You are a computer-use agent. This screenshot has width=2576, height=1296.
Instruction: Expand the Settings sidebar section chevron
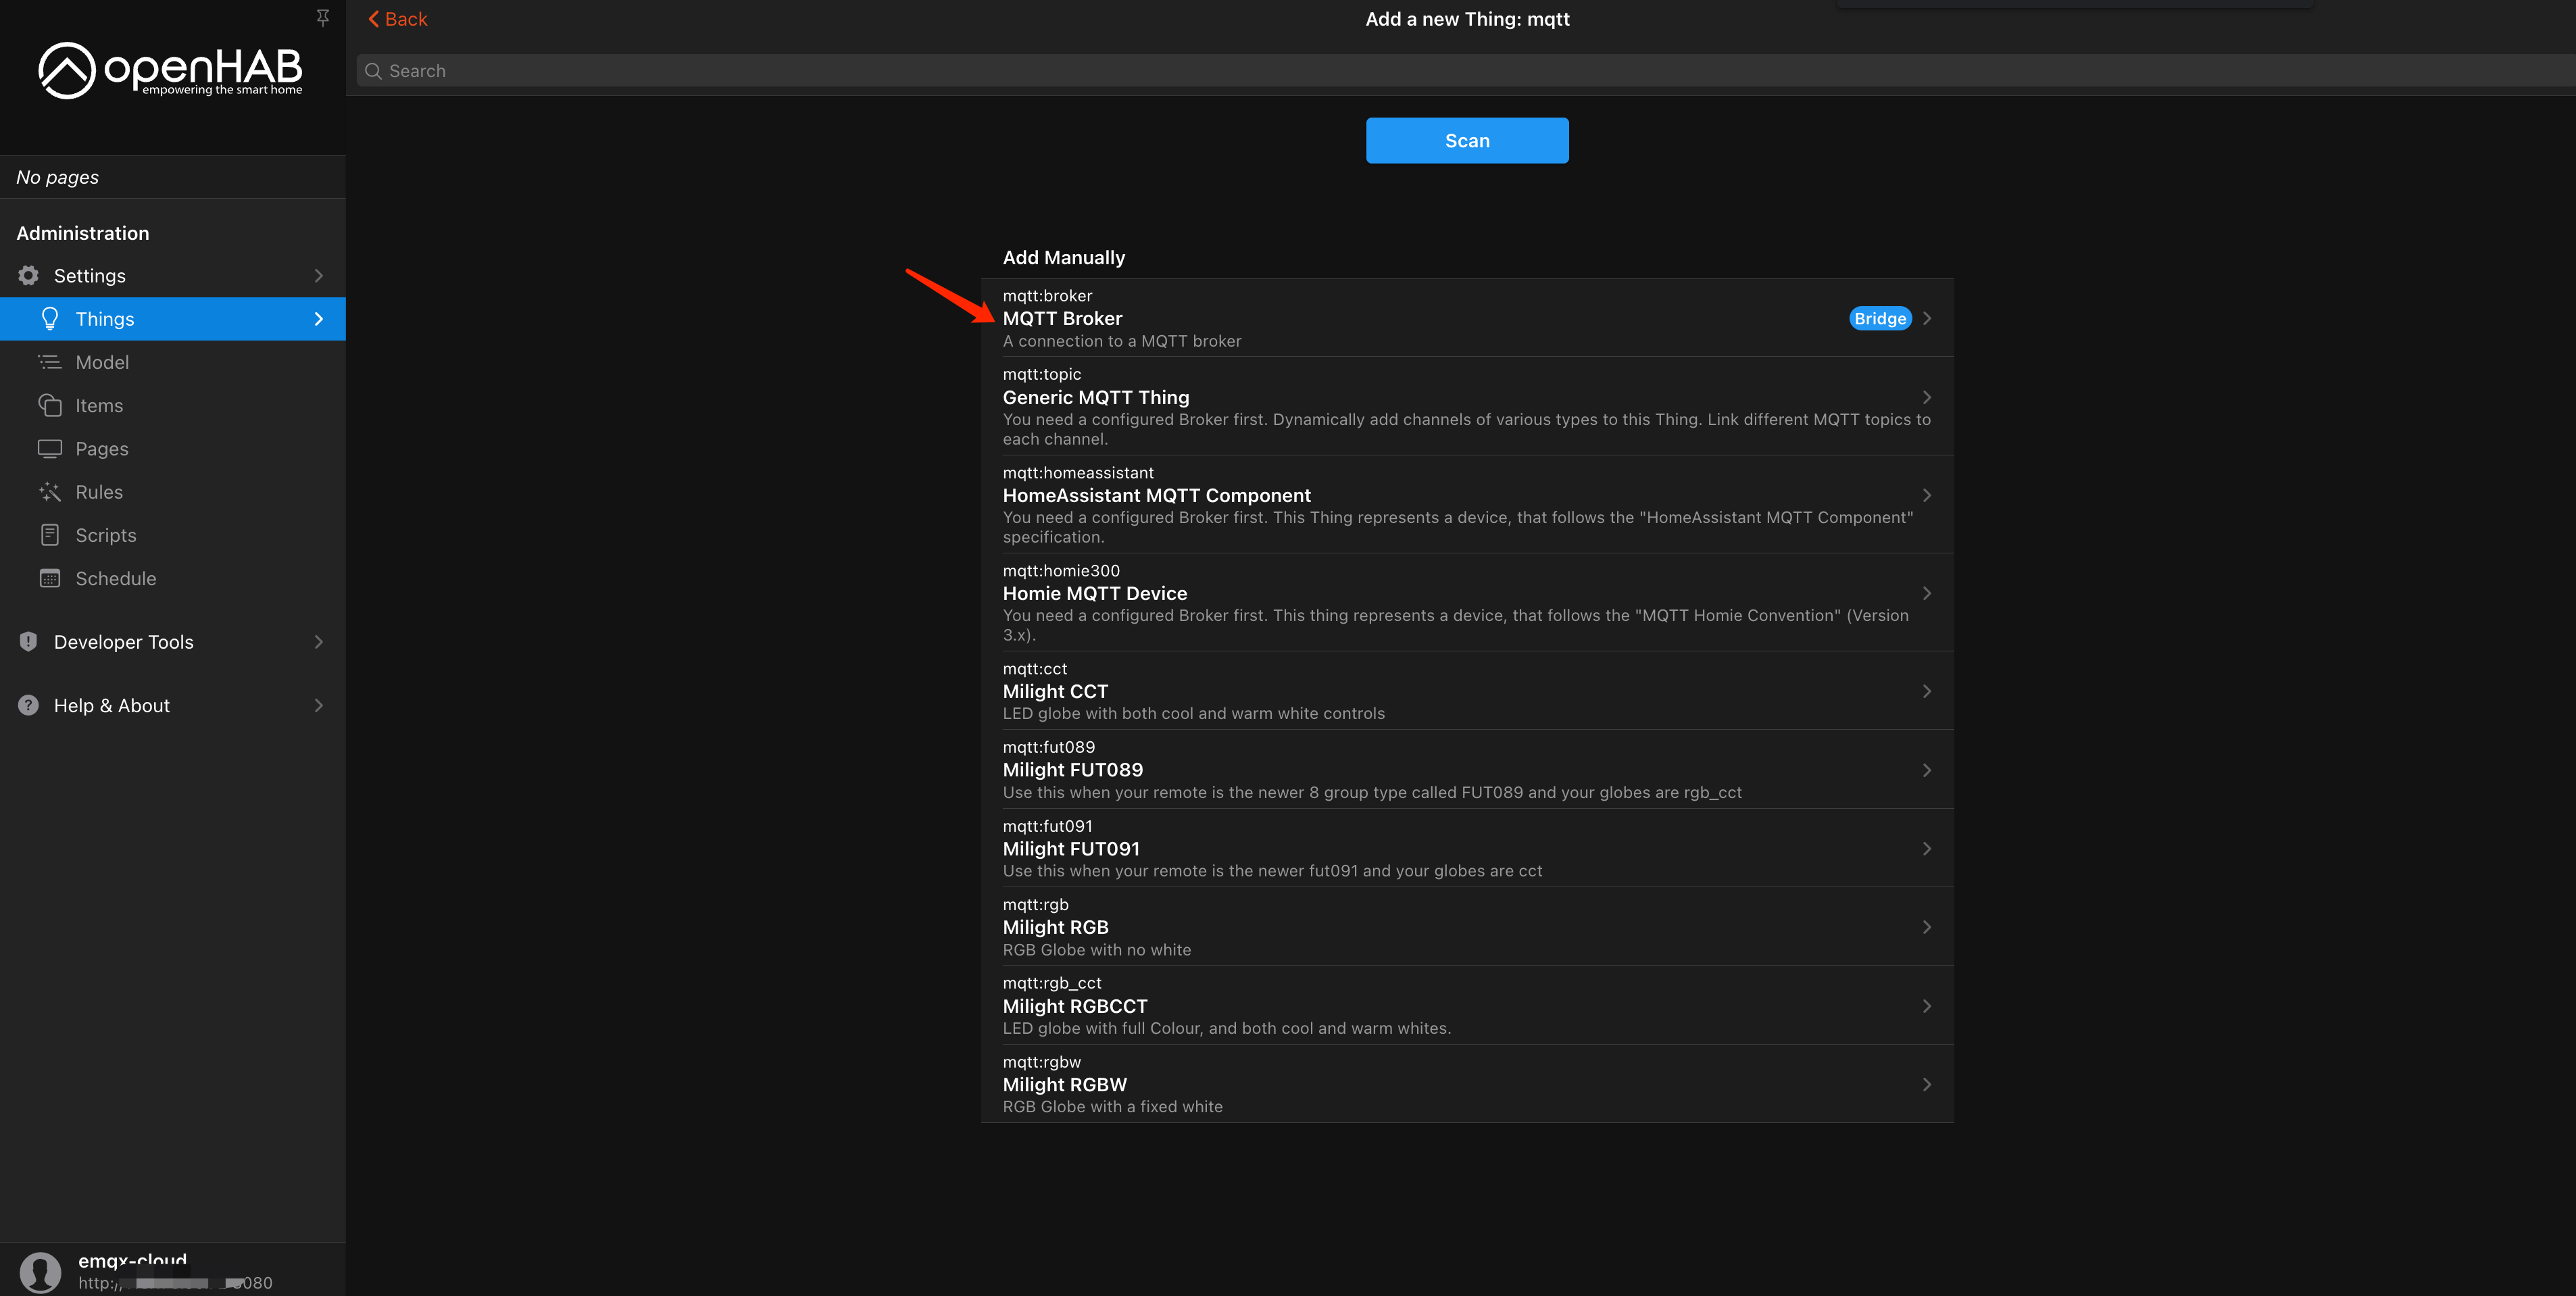pyautogui.click(x=318, y=275)
